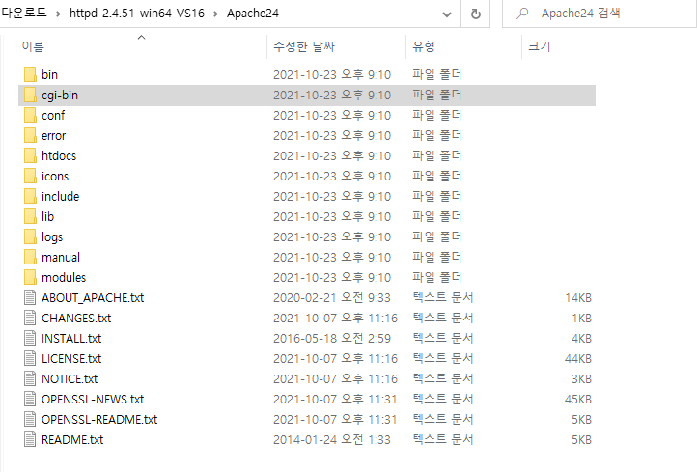Select the cgi-bin folder name
This screenshot has width=697, height=472.
60,96
